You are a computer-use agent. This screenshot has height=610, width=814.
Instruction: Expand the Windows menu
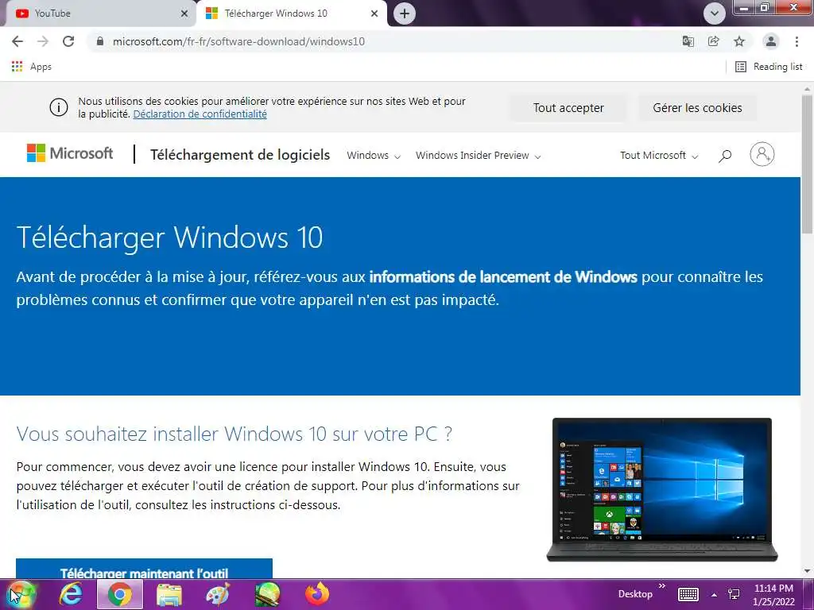pyautogui.click(x=374, y=155)
